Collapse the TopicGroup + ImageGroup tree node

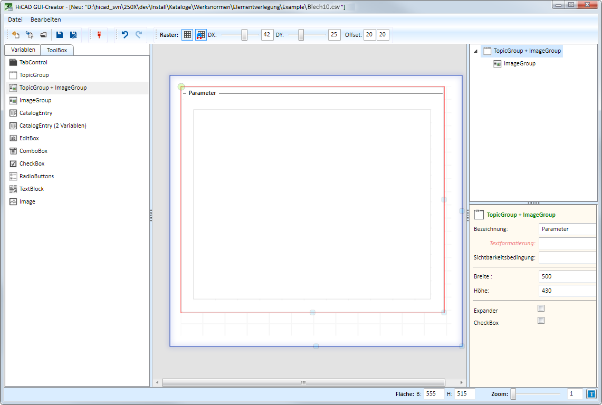pos(476,51)
